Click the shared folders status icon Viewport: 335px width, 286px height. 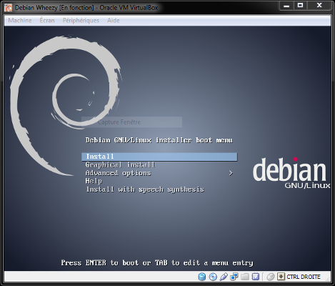[x=245, y=277]
